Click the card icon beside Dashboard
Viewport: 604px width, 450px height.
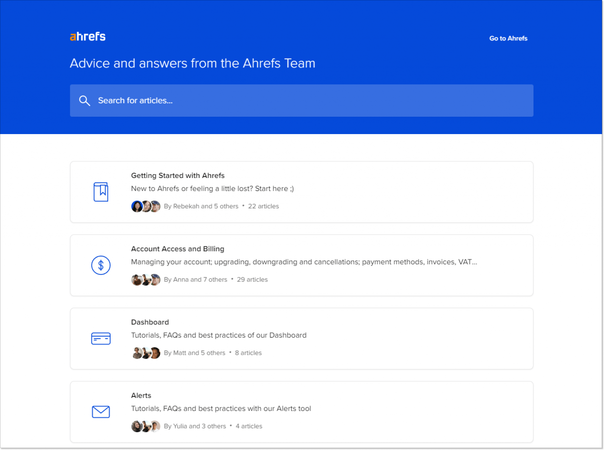coord(101,338)
